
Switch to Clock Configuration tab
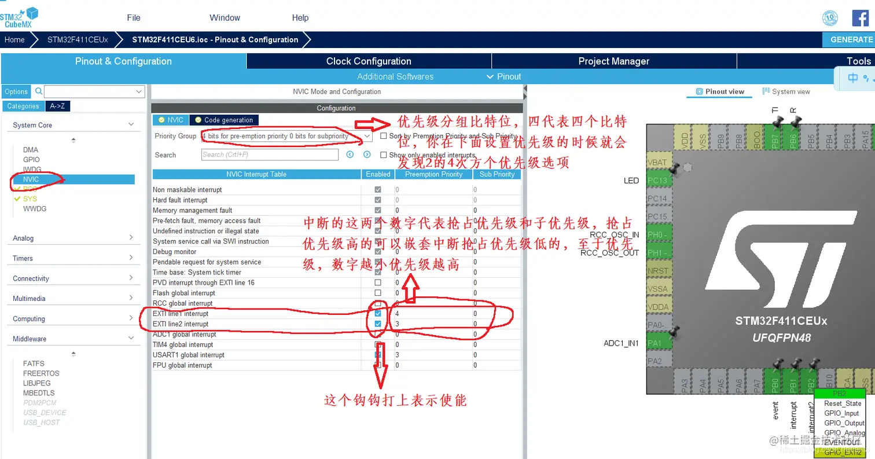[x=369, y=61]
